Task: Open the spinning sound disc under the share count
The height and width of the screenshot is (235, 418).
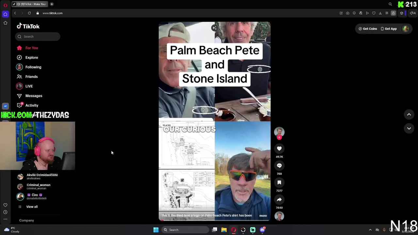Action: tap(279, 216)
